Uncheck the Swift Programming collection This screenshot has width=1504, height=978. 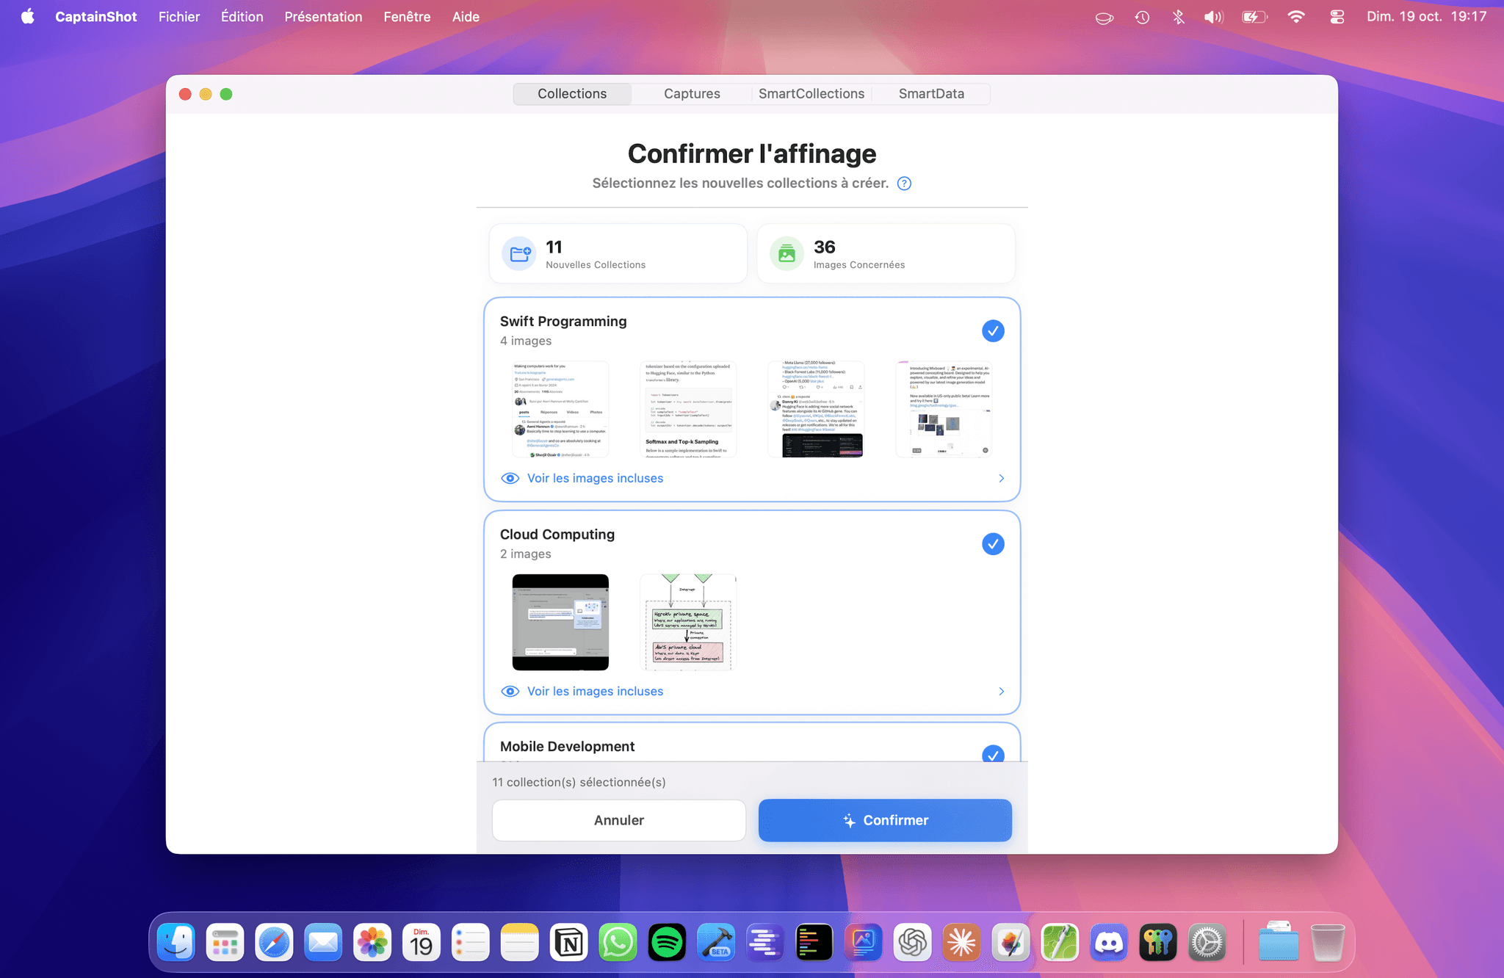coord(993,331)
